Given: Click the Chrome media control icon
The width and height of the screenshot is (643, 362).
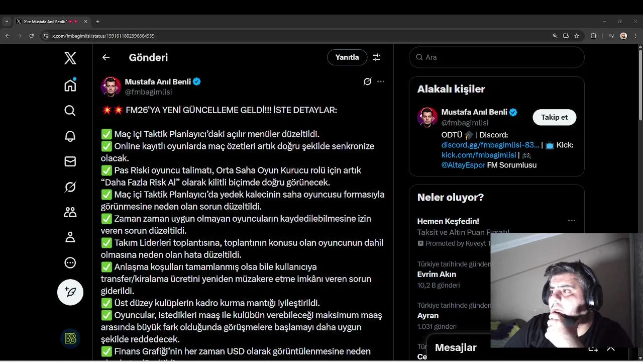Looking at the screenshot, I should point(611,36).
